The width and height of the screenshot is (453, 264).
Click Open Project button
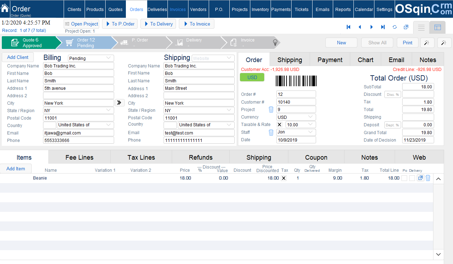point(81,24)
